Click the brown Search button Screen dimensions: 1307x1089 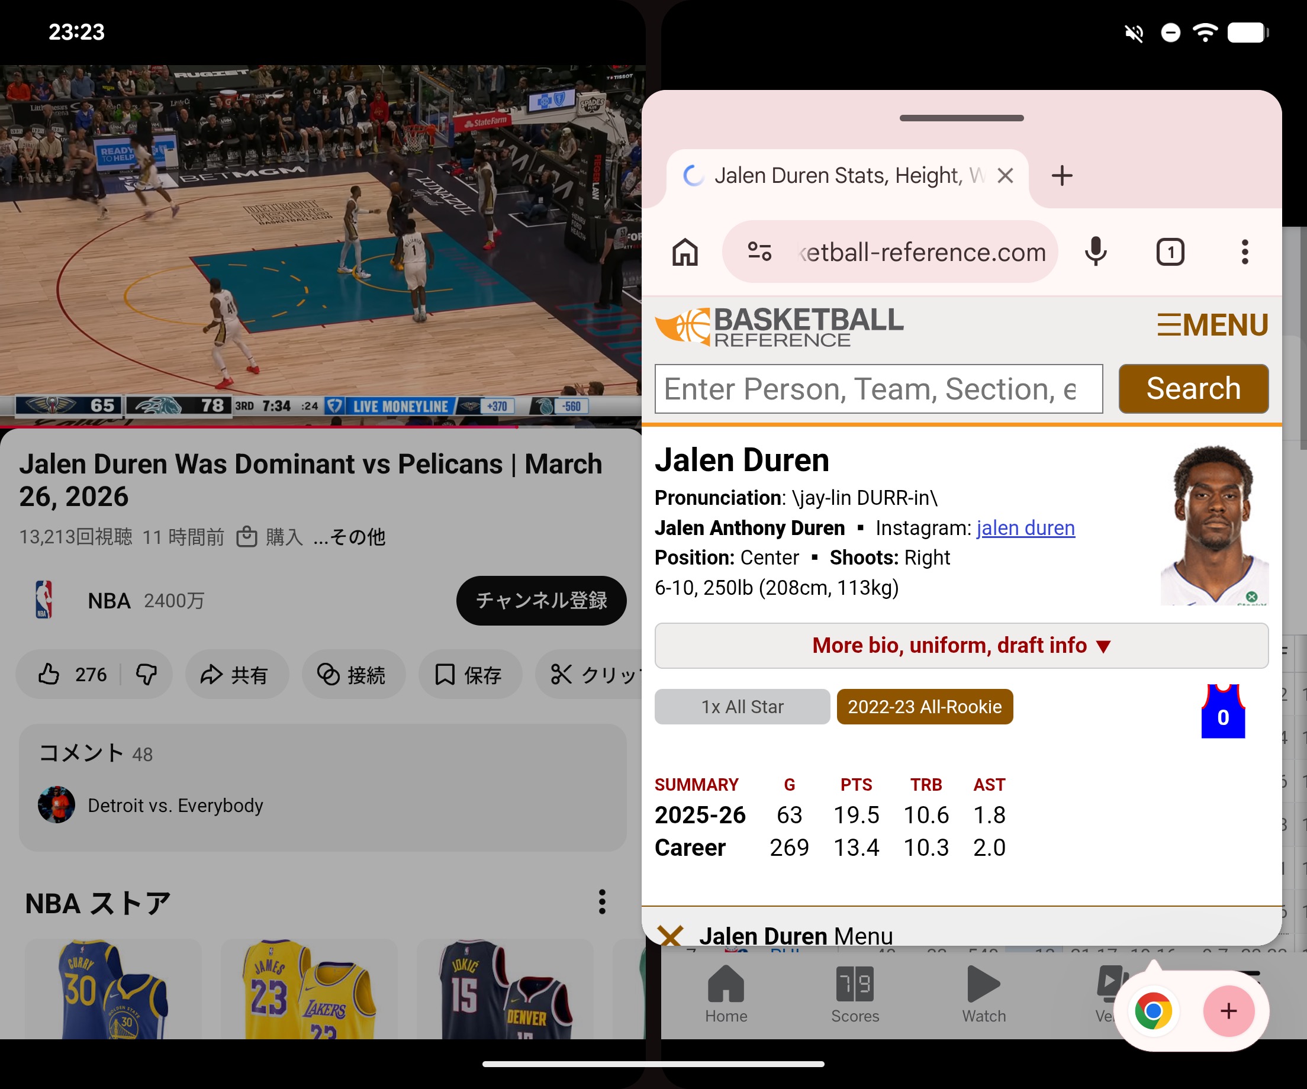pyautogui.click(x=1193, y=389)
